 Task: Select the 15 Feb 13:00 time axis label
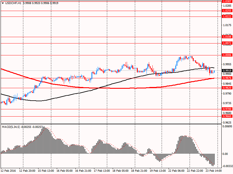coord(46,171)
